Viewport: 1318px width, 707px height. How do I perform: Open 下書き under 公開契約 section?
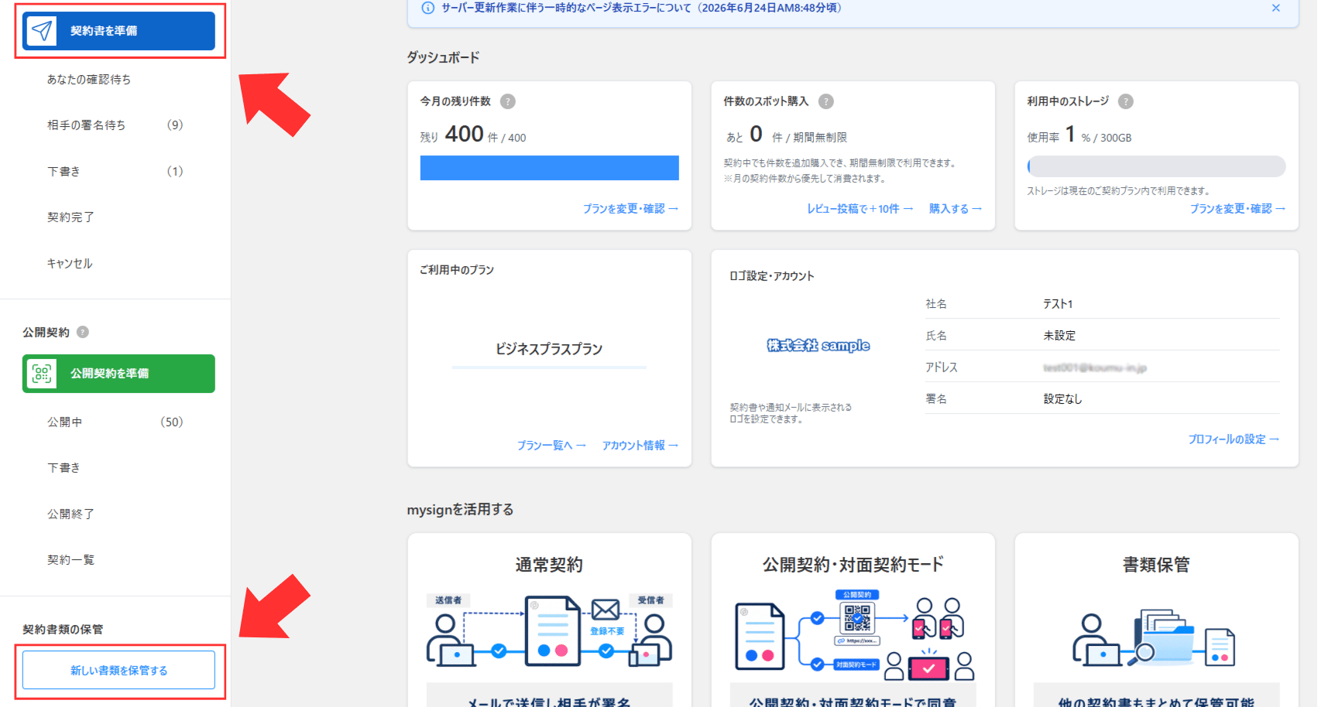pyautogui.click(x=63, y=468)
